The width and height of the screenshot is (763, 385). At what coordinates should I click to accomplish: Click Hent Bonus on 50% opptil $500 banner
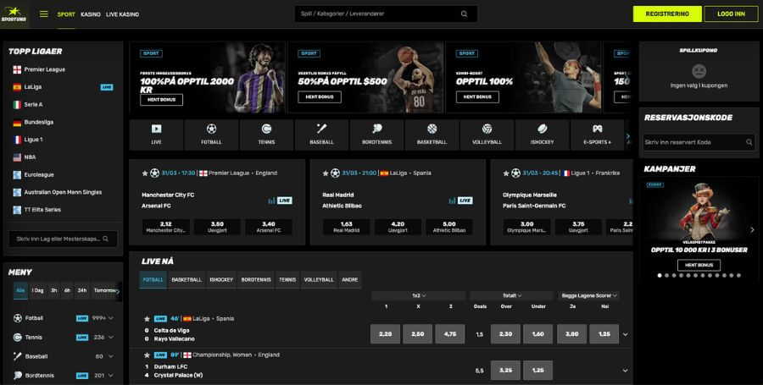[x=320, y=97]
